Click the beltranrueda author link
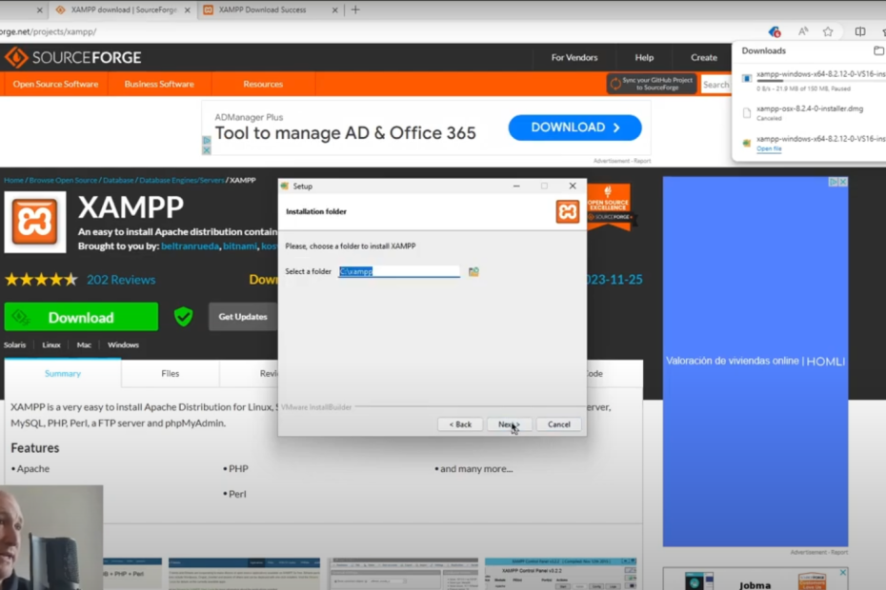The height and width of the screenshot is (590, 886). 190,246
